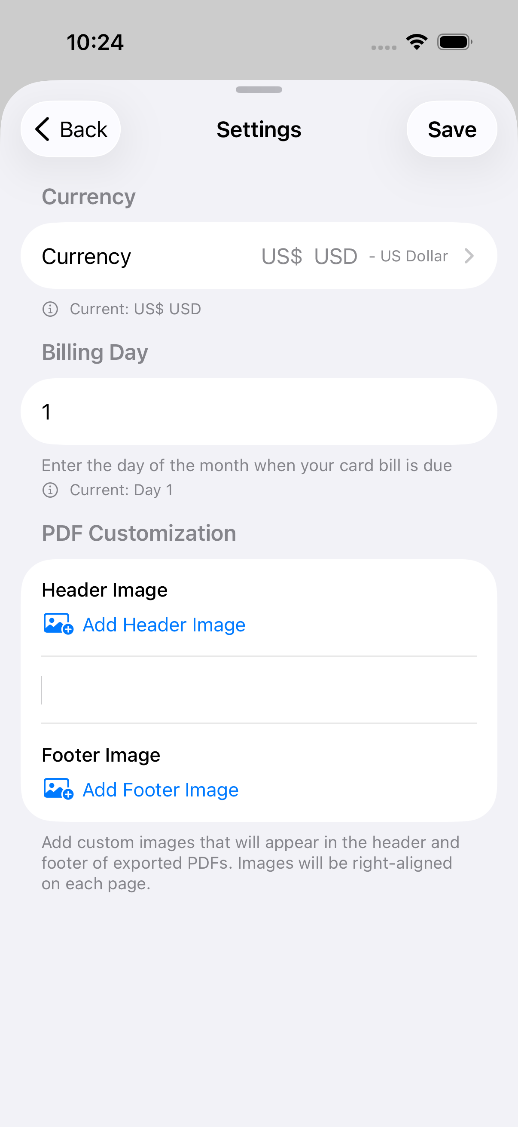The height and width of the screenshot is (1127, 518).
Task: Select the Currency row to change currency
Action: (x=86, y=256)
